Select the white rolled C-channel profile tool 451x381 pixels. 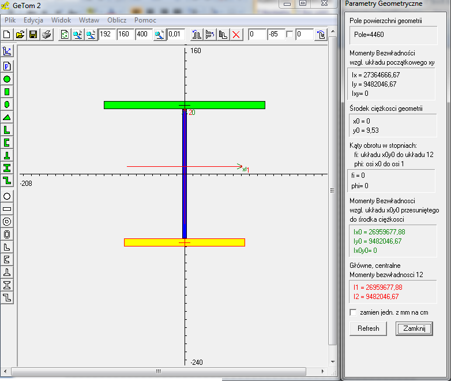[7, 260]
